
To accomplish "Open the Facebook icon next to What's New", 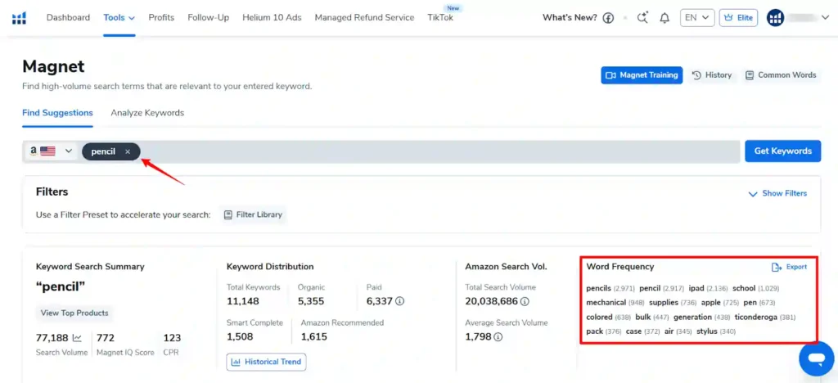I will [x=608, y=18].
